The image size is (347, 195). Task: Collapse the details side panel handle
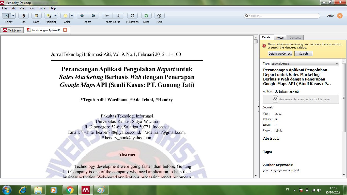[x=258, y=106]
